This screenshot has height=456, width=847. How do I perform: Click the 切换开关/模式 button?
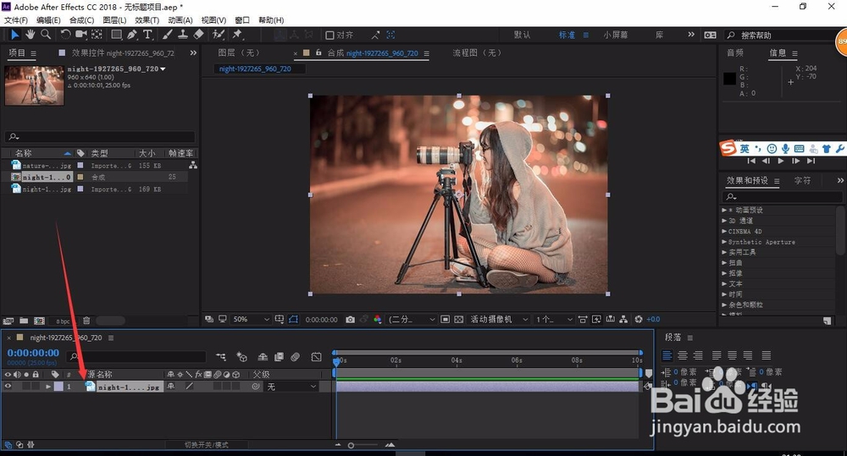[208, 445]
